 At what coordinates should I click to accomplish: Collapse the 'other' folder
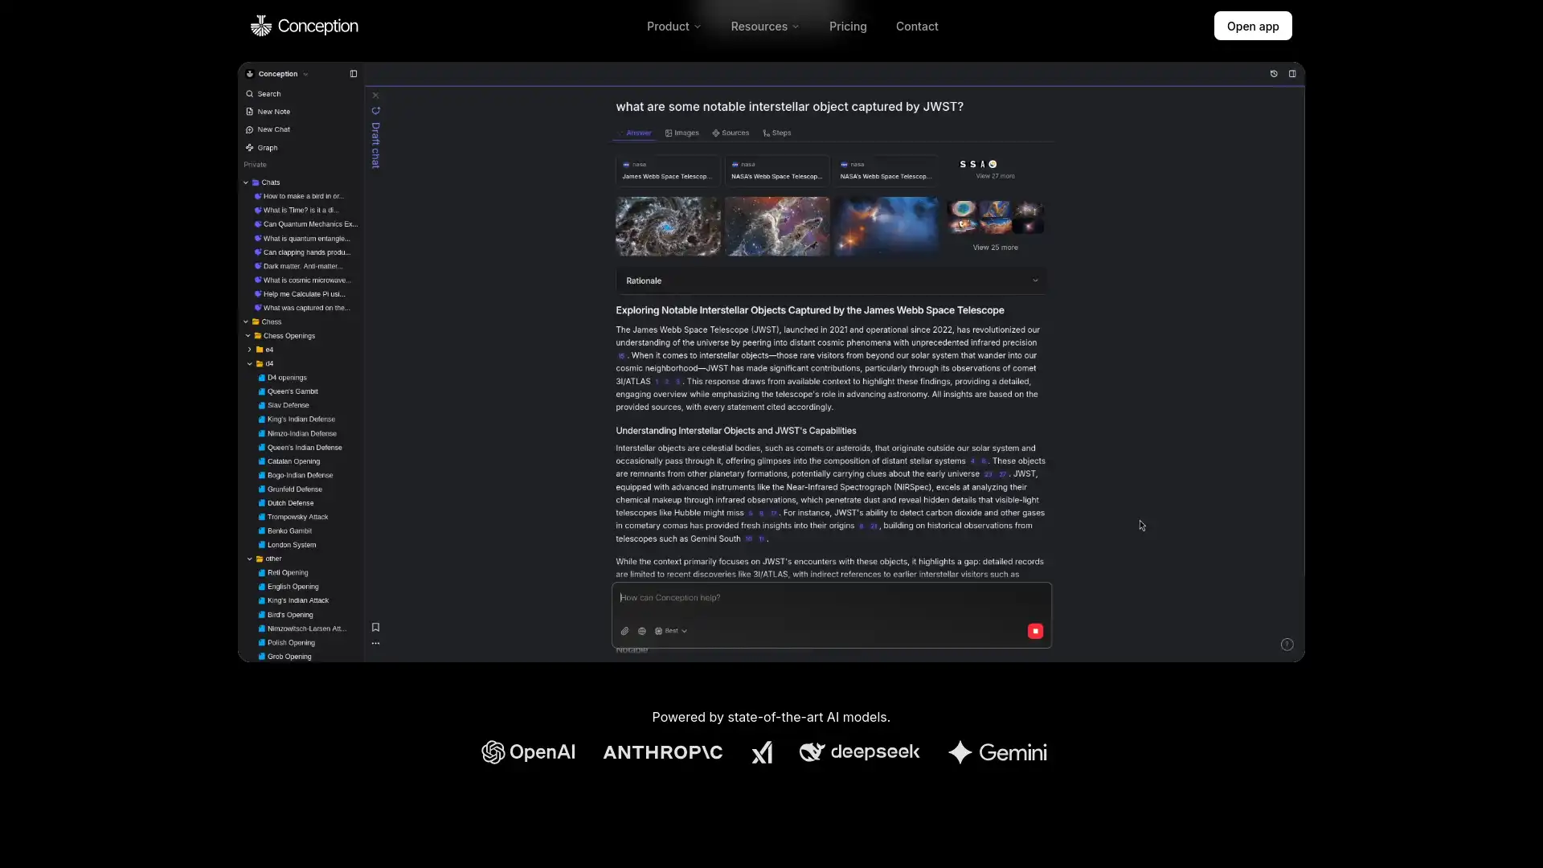(x=250, y=559)
